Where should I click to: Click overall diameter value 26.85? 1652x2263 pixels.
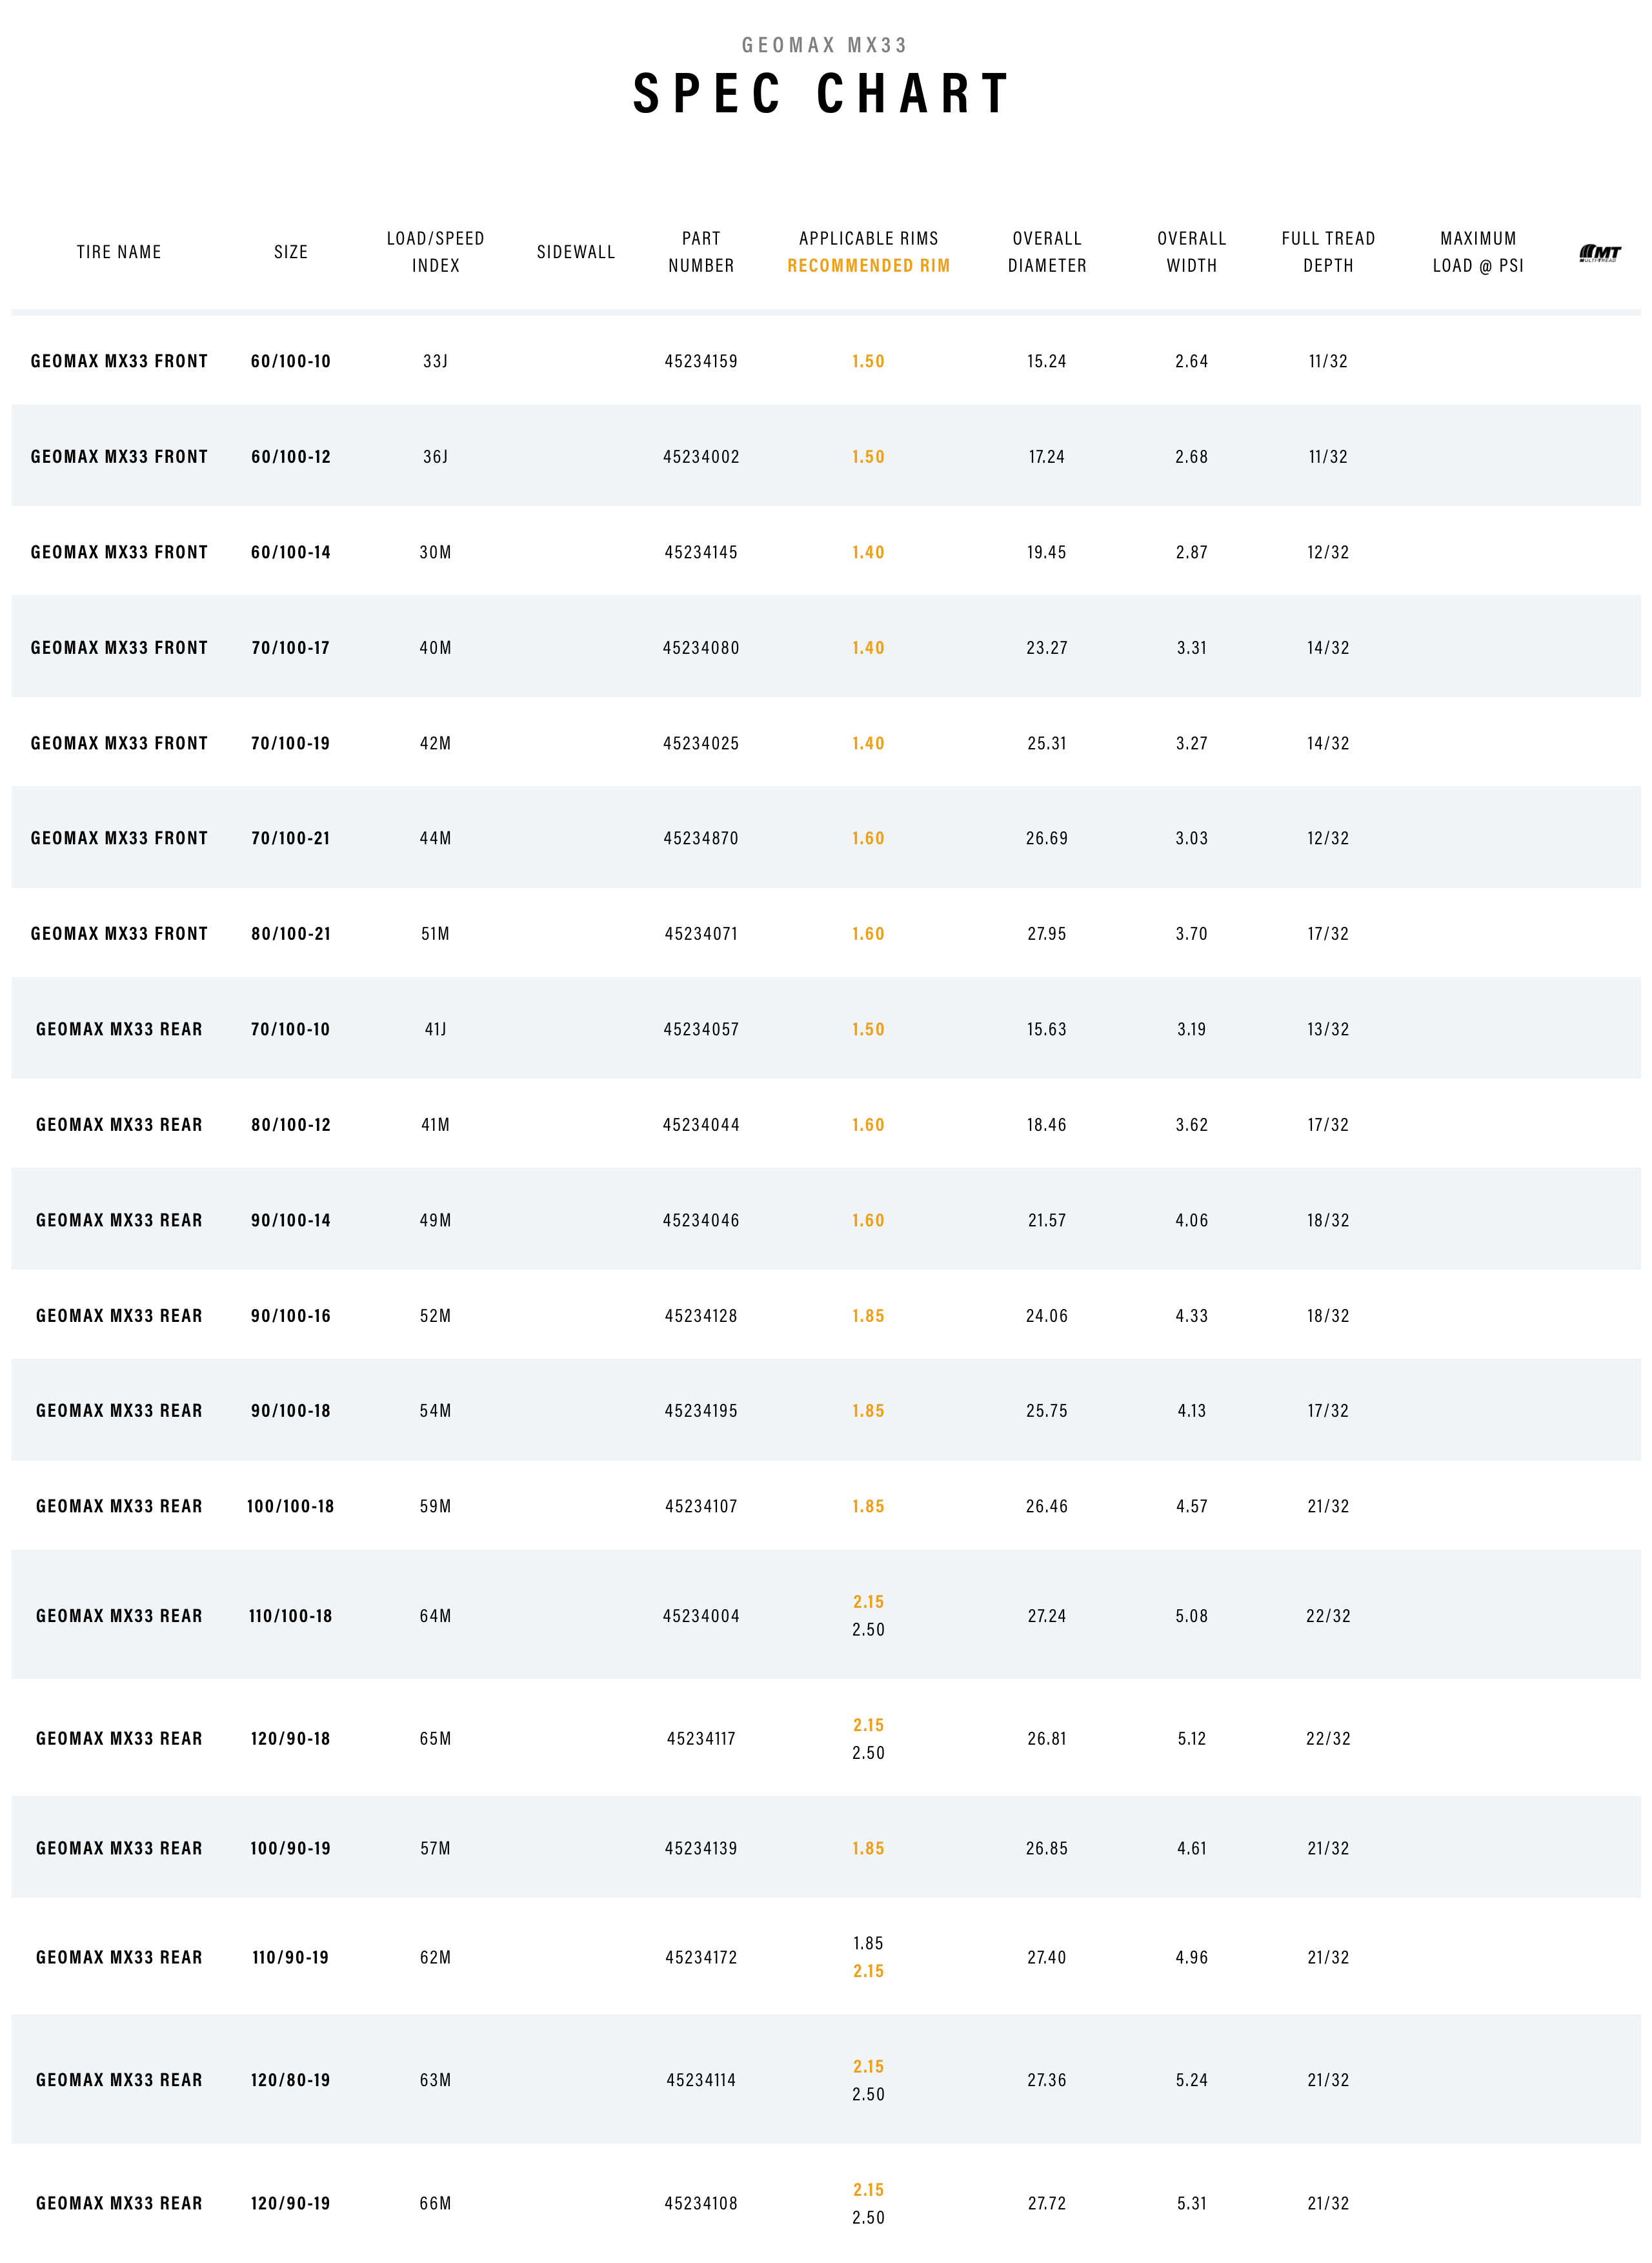point(1047,1848)
